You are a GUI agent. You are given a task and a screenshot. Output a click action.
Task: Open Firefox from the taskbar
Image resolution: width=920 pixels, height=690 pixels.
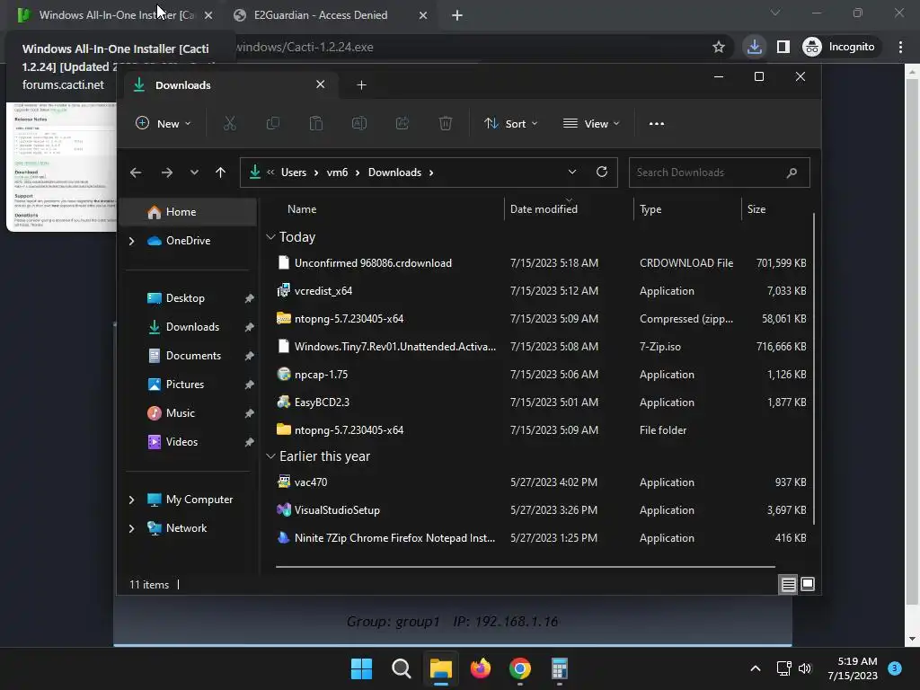click(481, 668)
